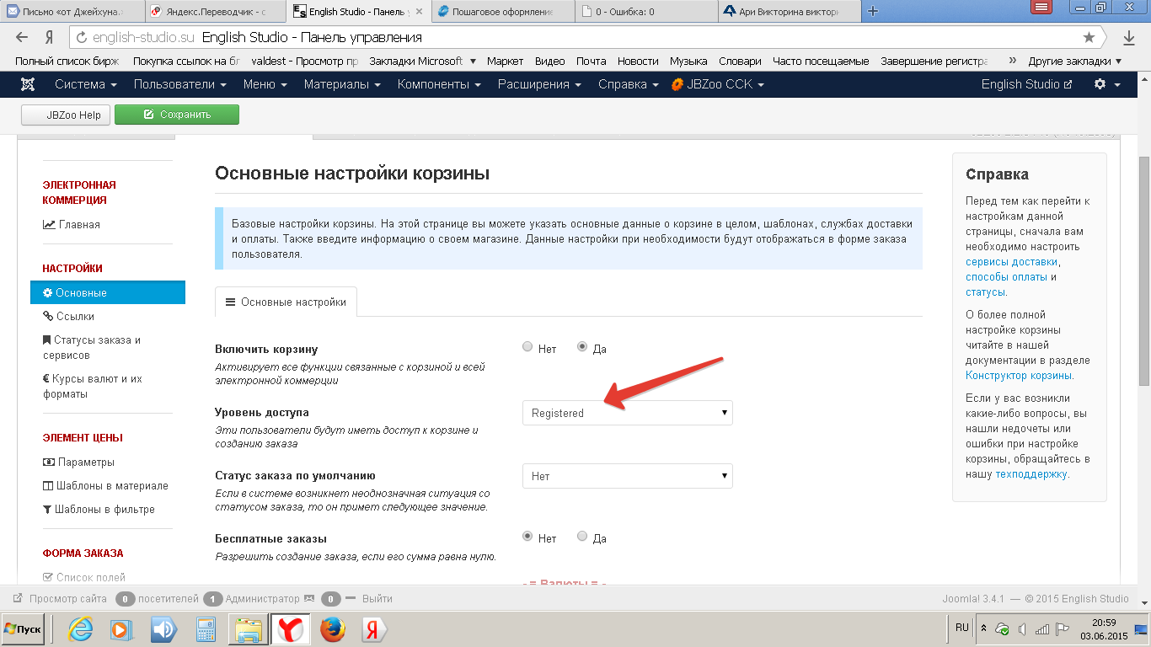Click the page vertical scrollbar
1151x647 pixels.
tap(1144, 270)
